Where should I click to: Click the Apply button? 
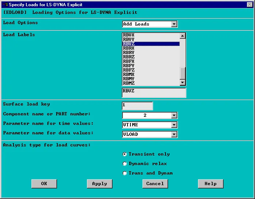(99, 184)
